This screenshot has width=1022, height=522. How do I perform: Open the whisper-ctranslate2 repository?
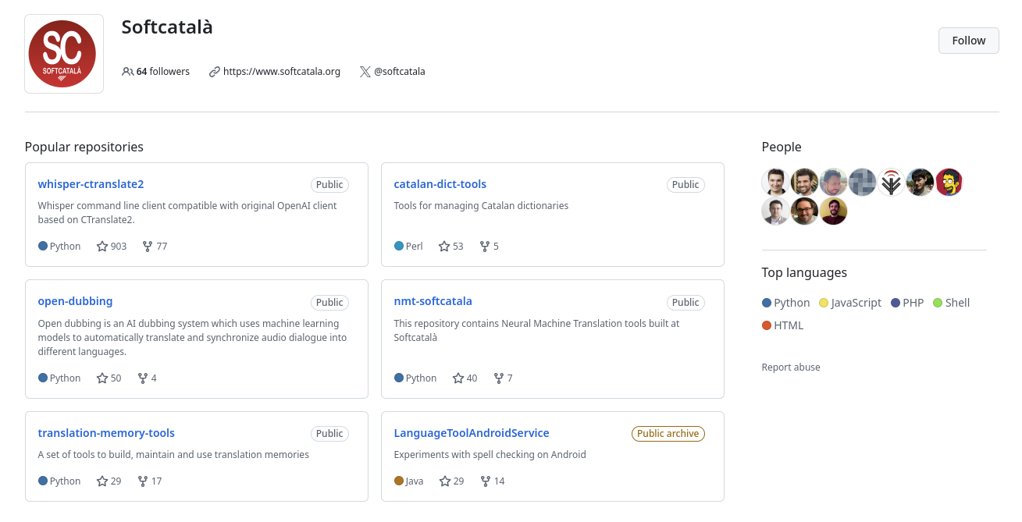(91, 184)
